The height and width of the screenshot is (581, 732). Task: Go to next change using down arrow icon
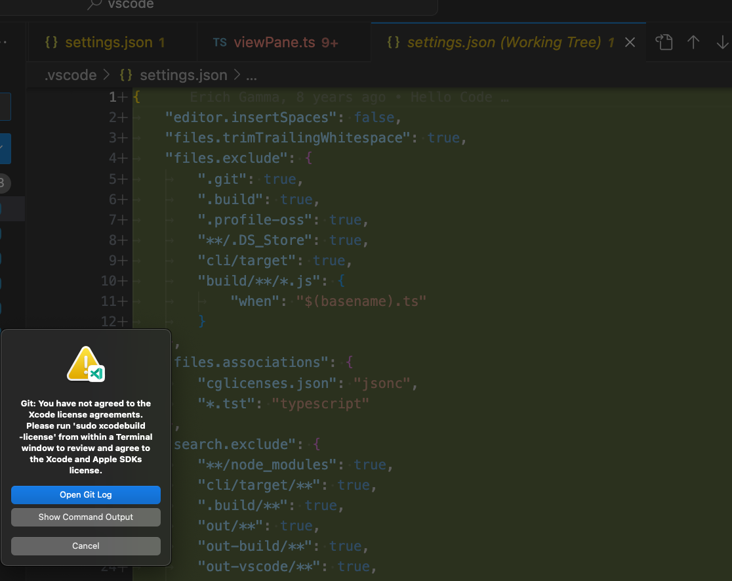pyautogui.click(x=722, y=41)
